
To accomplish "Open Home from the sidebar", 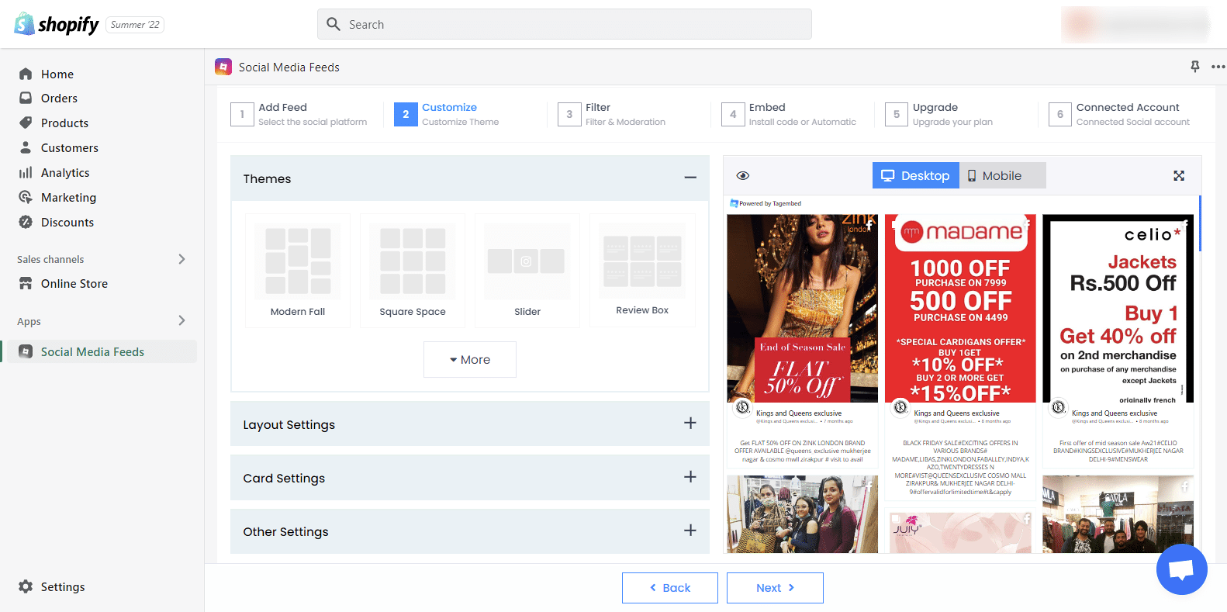I will click(x=57, y=74).
